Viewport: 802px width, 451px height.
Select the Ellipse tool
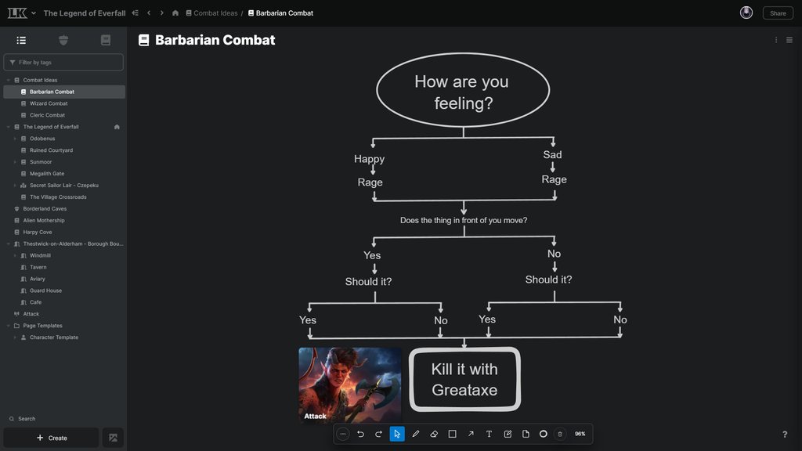543,434
